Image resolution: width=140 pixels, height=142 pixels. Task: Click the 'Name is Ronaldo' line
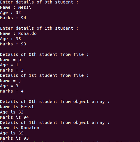[20, 128]
